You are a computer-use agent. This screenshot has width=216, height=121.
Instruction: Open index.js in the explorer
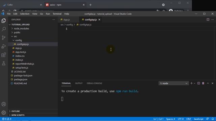(33, 60)
